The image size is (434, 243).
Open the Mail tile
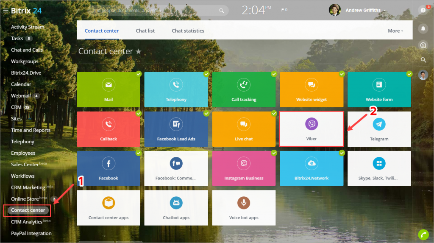(108, 89)
